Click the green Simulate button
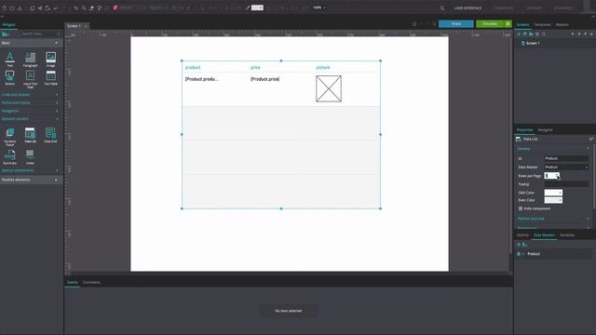This screenshot has height=335, width=596. pos(490,24)
